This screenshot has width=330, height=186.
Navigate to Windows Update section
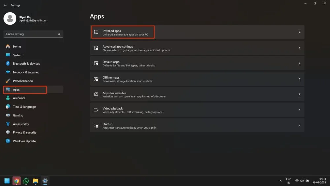[x=24, y=141]
